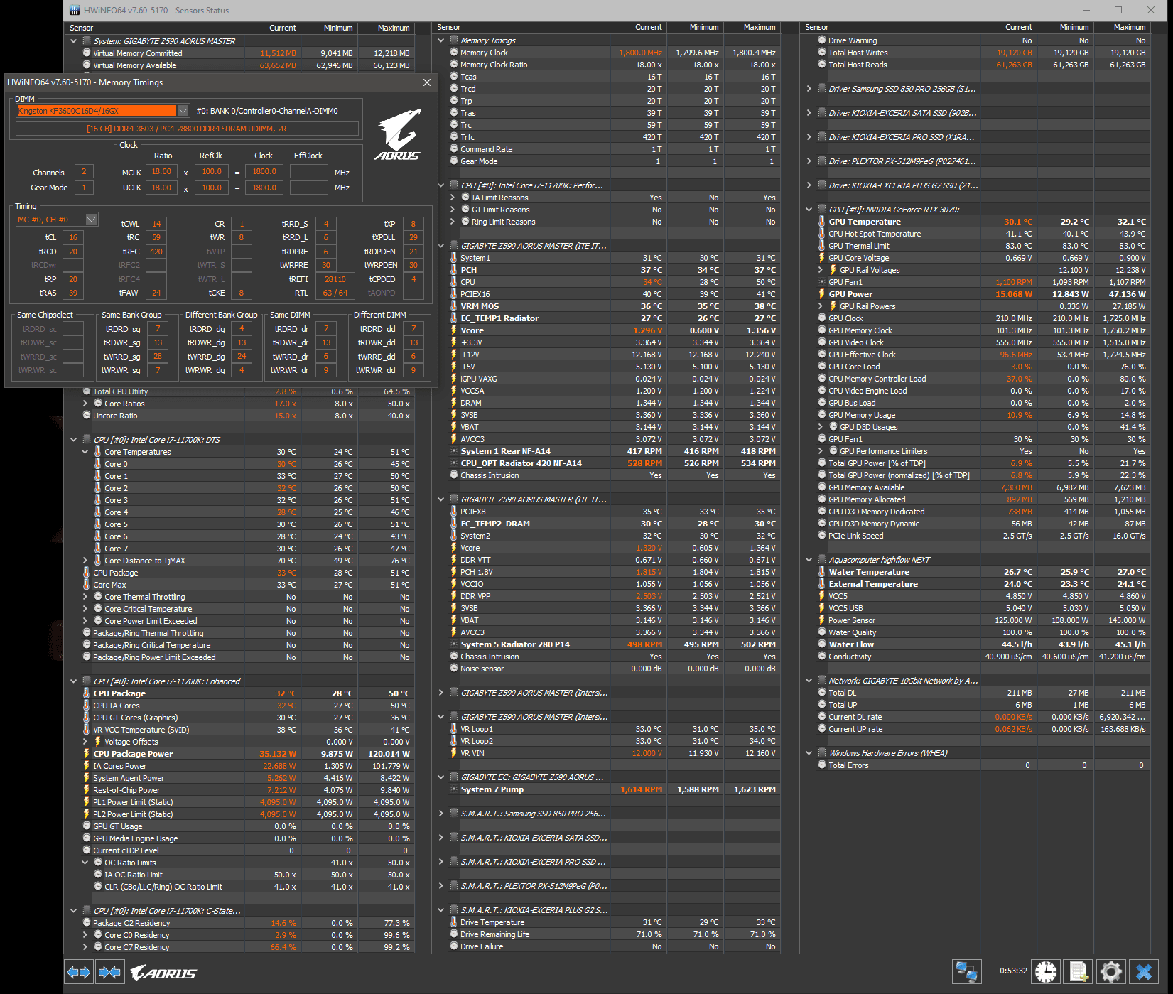The width and height of the screenshot is (1173, 994).
Task: Click the tRFC value field showing 420
Action: pos(156,252)
